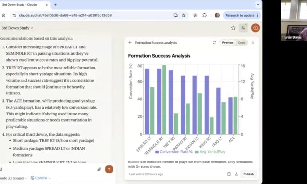The height and width of the screenshot is (184, 307).
Task: Click the text 'Recommendations based on this analysis:'
Action: tap(36, 38)
